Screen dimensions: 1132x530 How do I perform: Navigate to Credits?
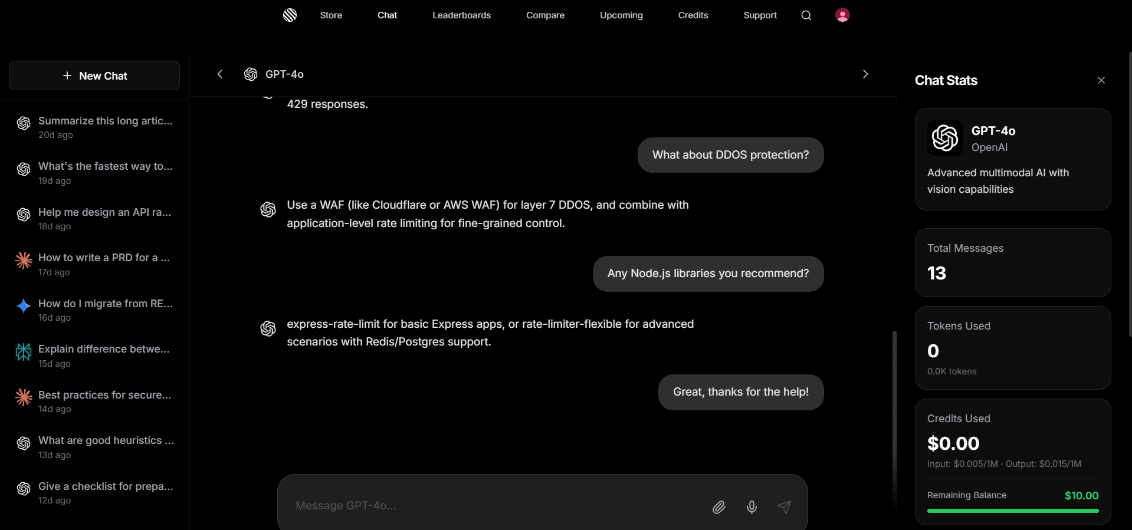tap(693, 15)
